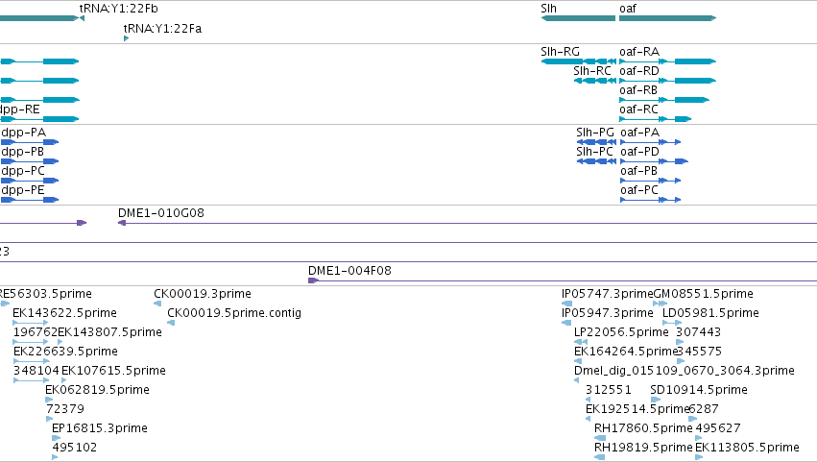This screenshot has height=462, width=817.
Task: Select the 196762 feature label
Action: point(35,332)
